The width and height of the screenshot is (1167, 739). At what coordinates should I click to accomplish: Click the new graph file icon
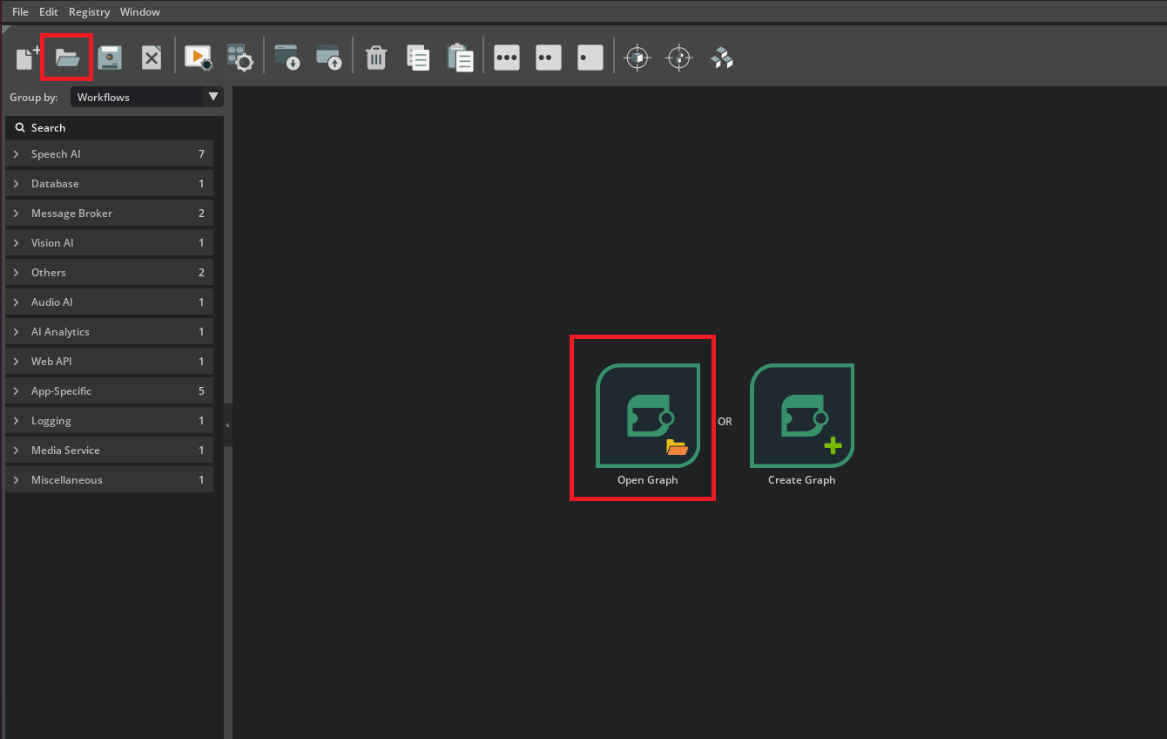pos(27,58)
